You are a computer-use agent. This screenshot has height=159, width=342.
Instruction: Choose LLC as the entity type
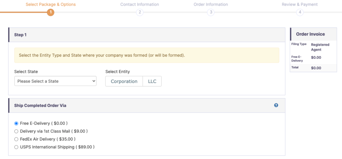[x=152, y=81]
